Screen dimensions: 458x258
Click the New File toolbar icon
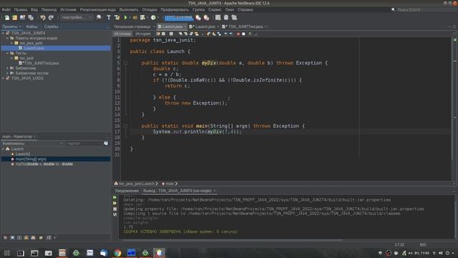coord(6,17)
